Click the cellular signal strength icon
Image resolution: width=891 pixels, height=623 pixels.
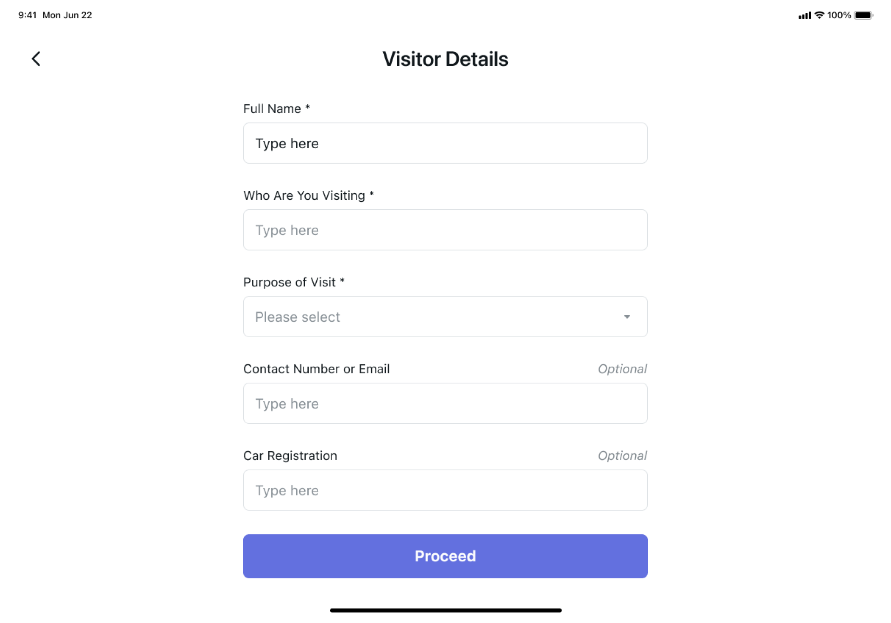point(804,16)
